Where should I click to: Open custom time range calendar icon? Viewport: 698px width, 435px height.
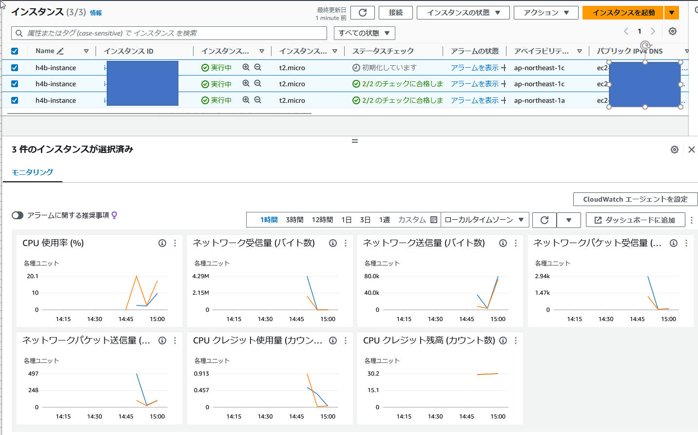click(434, 220)
